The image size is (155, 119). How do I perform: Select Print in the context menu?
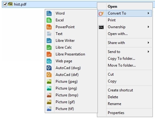pyautogui.click(x=112, y=20)
